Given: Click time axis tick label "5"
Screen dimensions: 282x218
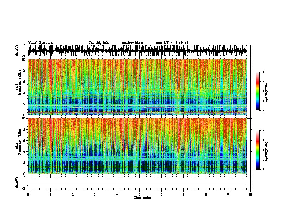Looking at the screenshot, I should coord(139,194).
